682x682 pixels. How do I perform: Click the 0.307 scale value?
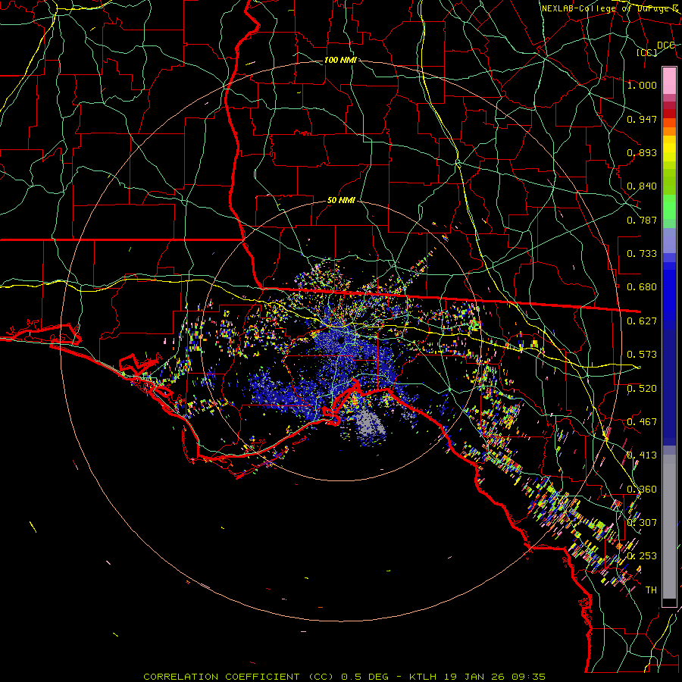tap(642, 523)
